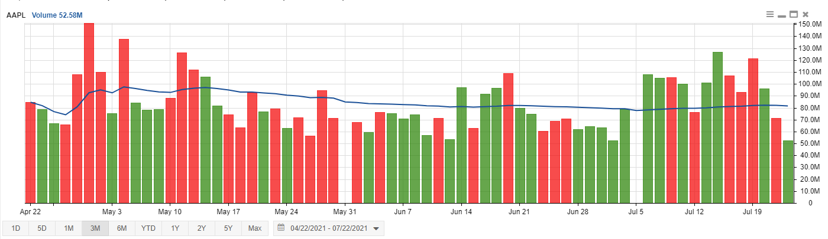Click the Volume 52.58M legend label
Screen dimensions: 828x239
(x=57, y=14)
